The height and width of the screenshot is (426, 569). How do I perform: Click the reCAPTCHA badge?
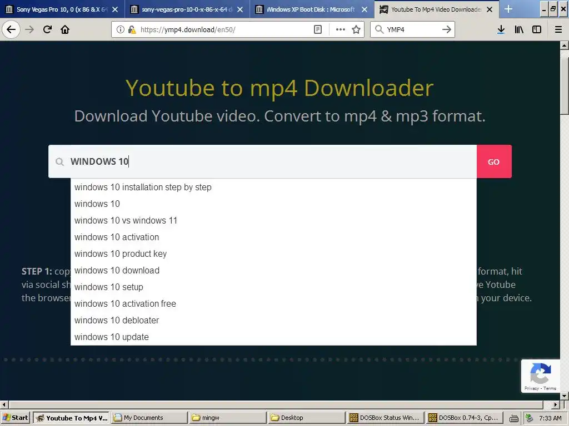540,376
